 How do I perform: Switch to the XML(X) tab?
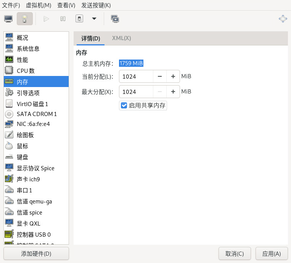pos(121,38)
